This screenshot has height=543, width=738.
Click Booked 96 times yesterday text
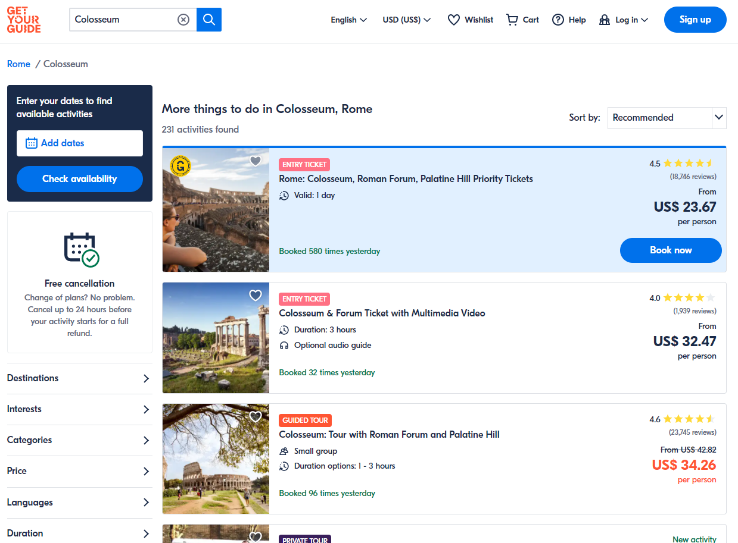pyautogui.click(x=327, y=494)
